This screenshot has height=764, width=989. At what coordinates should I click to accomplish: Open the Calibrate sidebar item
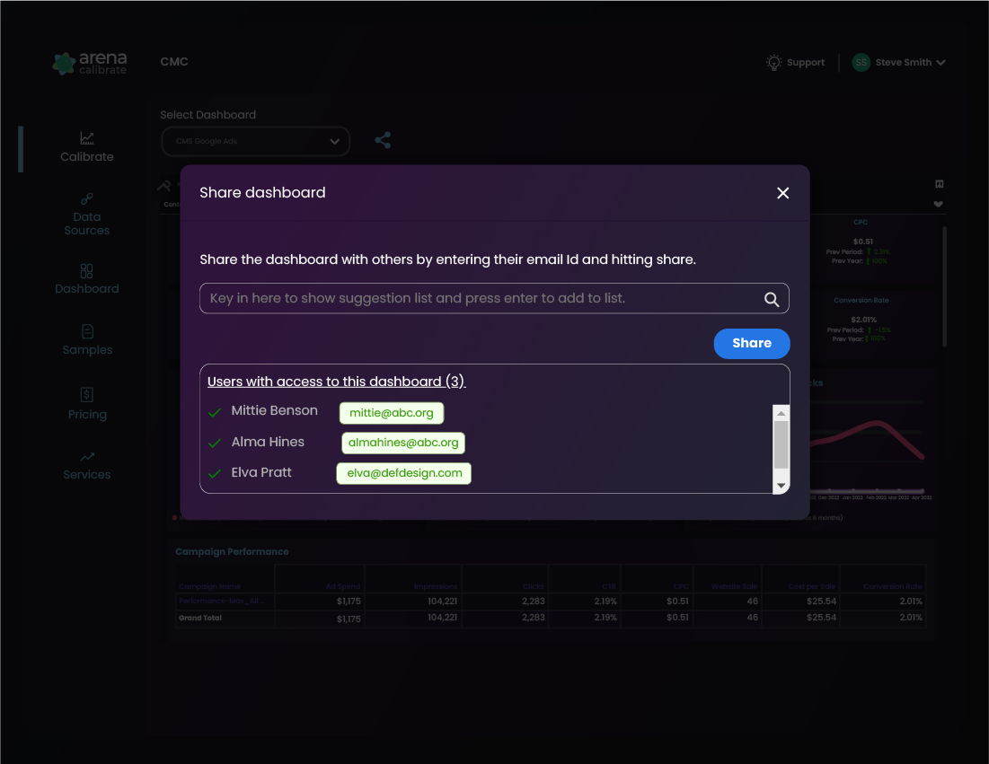[x=87, y=148]
